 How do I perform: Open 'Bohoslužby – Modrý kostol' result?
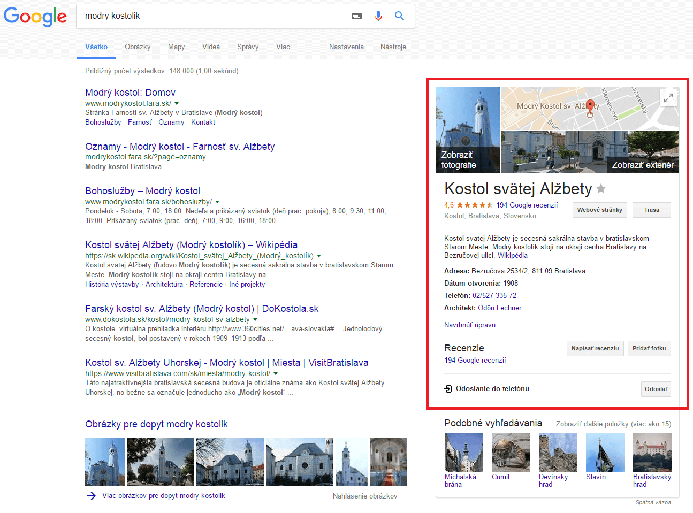pyautogui.click(x=142, y=191)
